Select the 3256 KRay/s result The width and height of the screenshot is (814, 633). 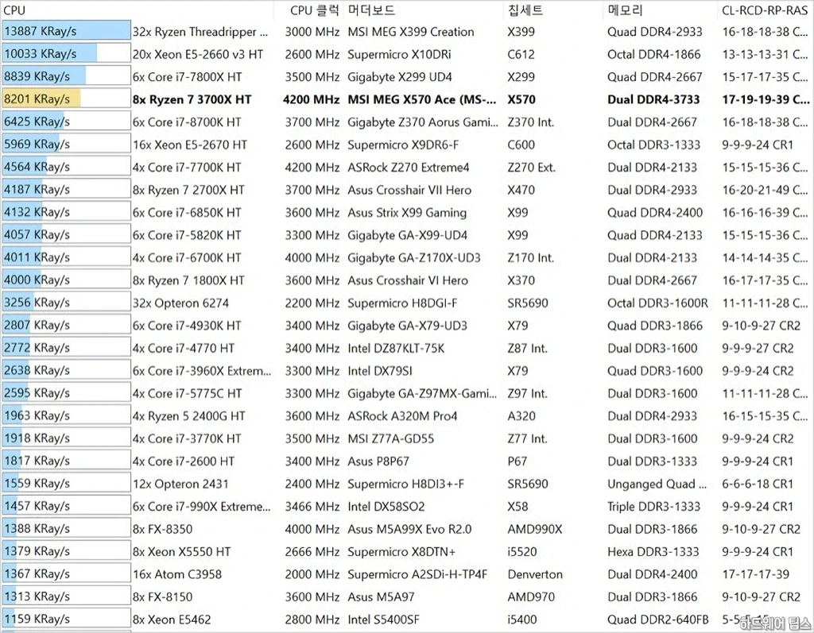pos(67,303)
